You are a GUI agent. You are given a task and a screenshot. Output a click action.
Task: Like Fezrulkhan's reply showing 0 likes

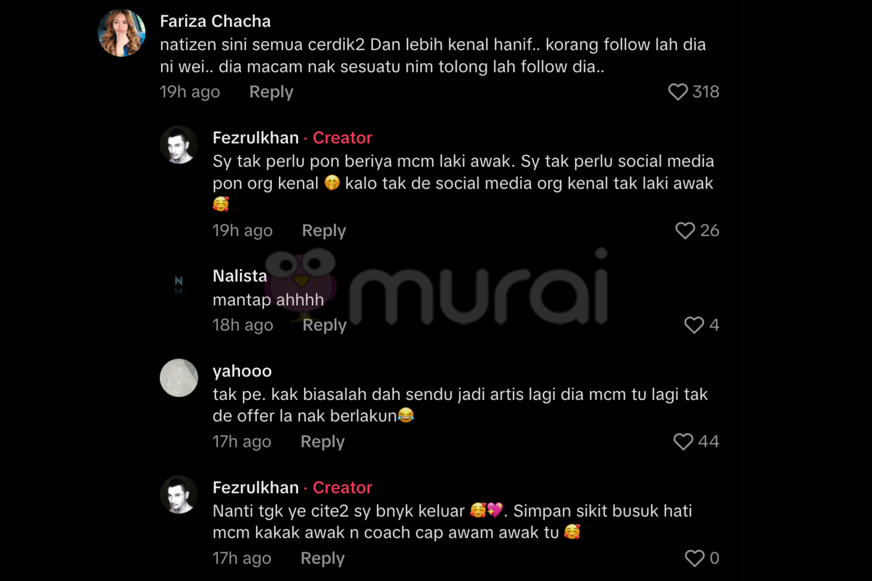(x=694, y=558)
